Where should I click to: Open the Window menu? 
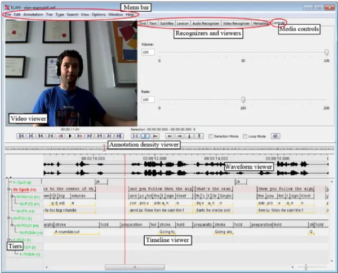click(115, 15)
